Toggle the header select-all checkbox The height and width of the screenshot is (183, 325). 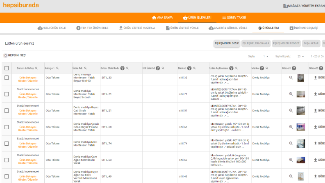click(x=7, y=68)
